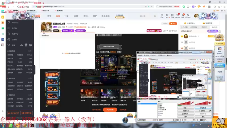Click the plus icon at the browser sidebar bottom

point(3,111)
